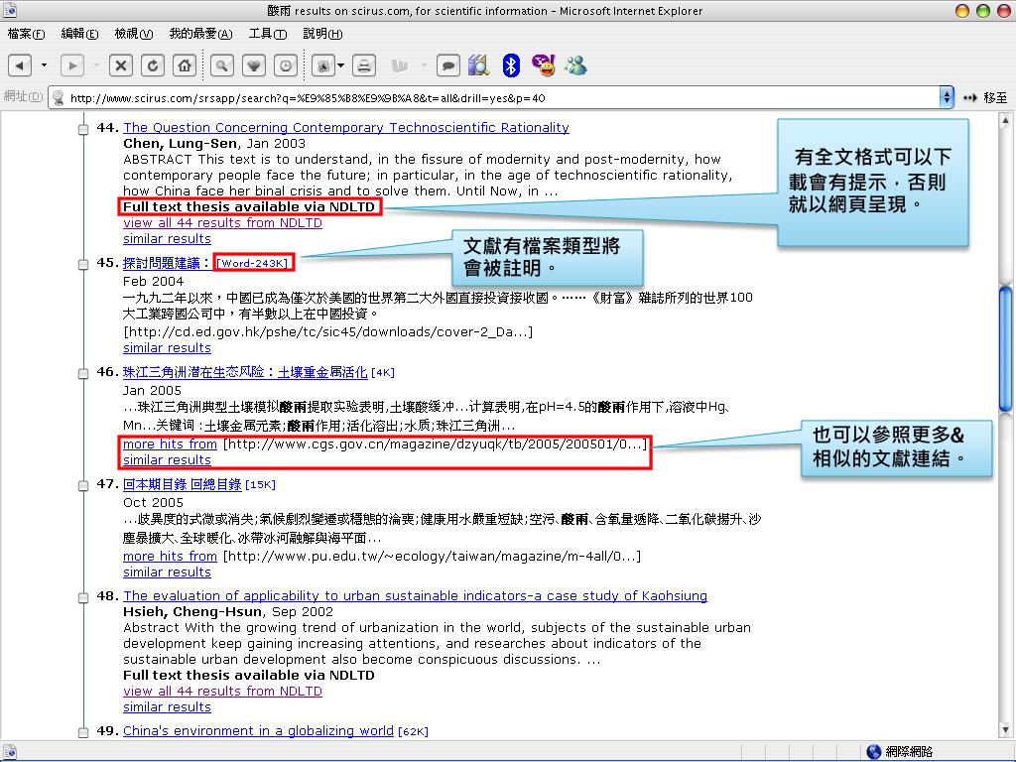Click the scrollbar down arrow
Image resolution: width=1016 pixels, height=762 pixels.
pyautogui.click(x=1006, y=731)
